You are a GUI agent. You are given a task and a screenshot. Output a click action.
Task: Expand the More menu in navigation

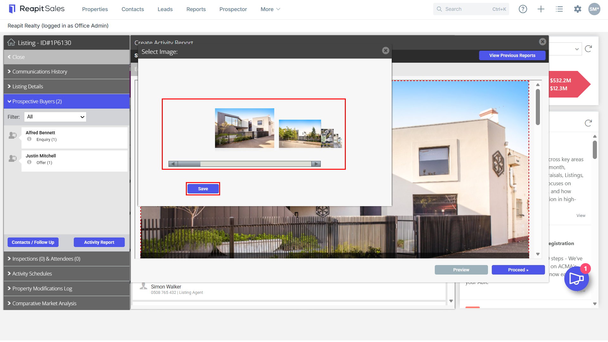click(270, 9)
